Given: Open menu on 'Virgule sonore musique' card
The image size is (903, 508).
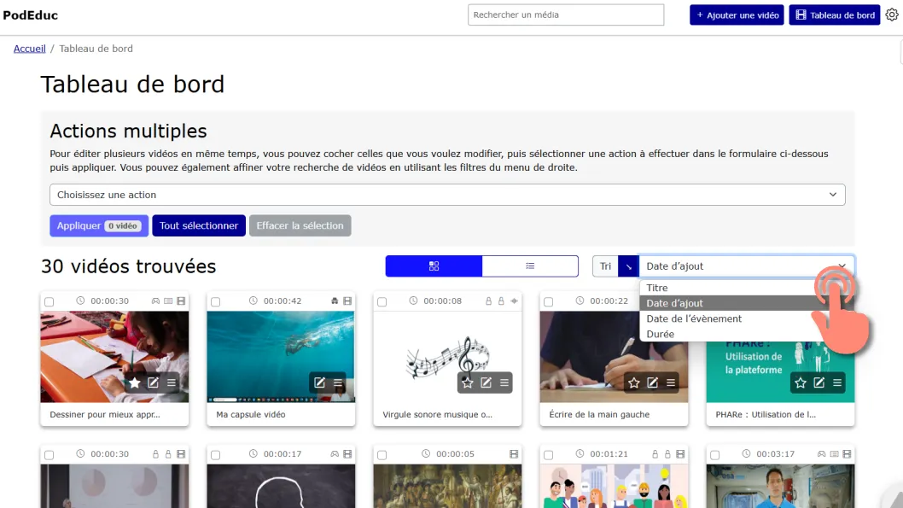Looking at the screenshot, I should (x=504, y=382).
